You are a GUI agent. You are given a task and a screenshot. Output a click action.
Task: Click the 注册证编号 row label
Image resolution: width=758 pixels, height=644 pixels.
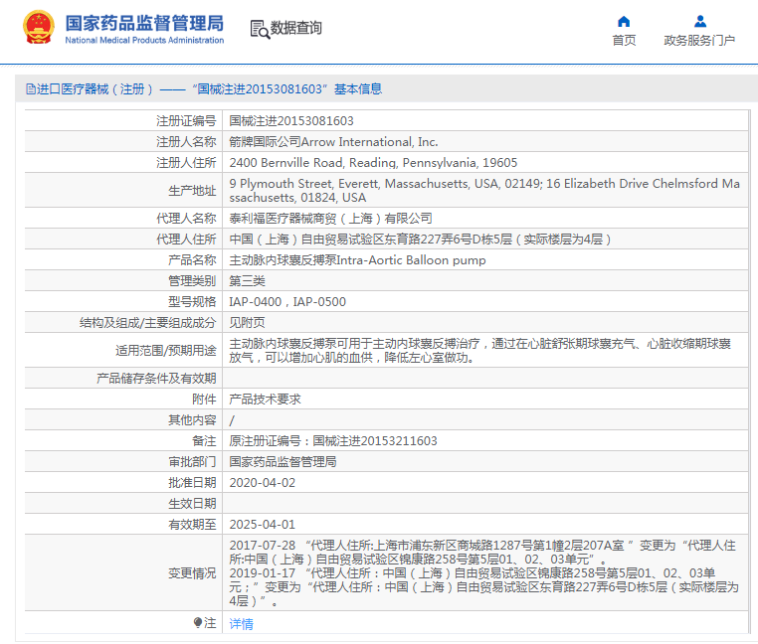(186, 121)
